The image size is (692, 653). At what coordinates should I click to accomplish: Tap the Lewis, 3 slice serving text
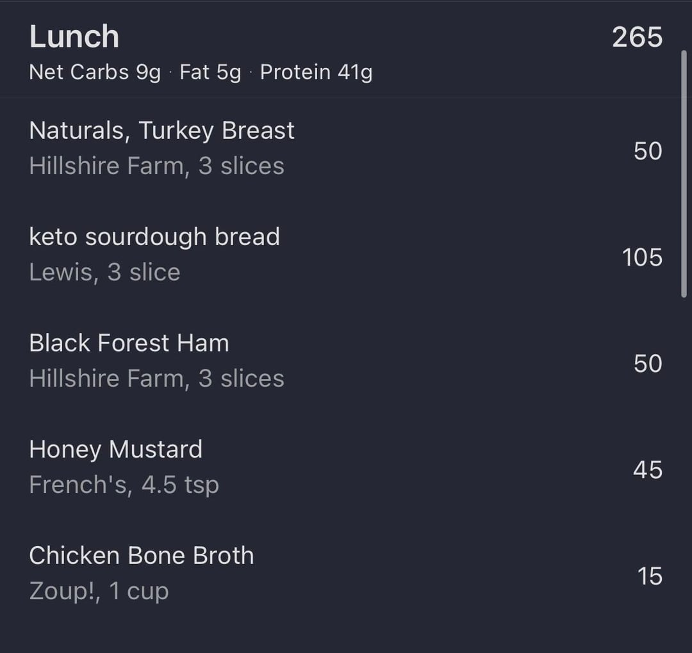(104, 273)
